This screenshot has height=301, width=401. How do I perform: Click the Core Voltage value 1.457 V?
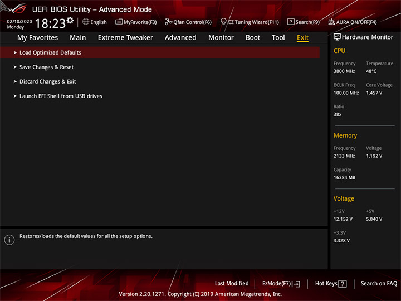coord(374,93)
